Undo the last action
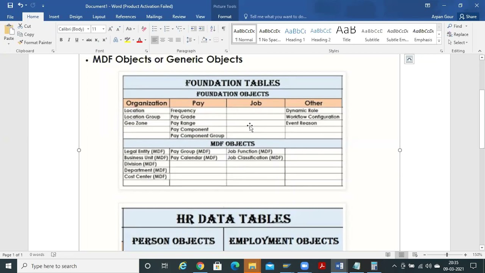Viewport: 485px width, 273px height. (x=20, y=6)
